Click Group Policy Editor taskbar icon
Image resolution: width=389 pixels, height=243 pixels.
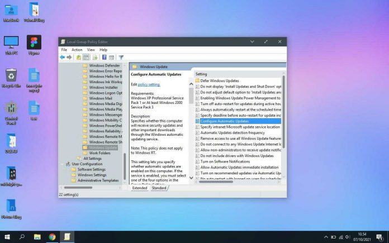67,237
